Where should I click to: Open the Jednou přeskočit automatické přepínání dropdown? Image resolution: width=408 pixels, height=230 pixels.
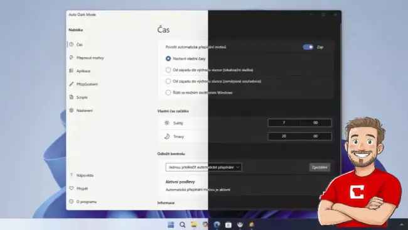(x=203, y=167)
